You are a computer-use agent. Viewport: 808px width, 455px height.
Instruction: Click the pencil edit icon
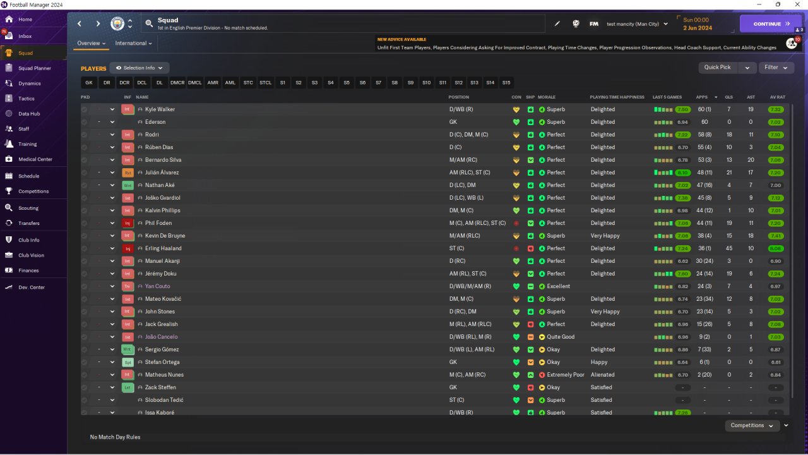tap(557, 24)
